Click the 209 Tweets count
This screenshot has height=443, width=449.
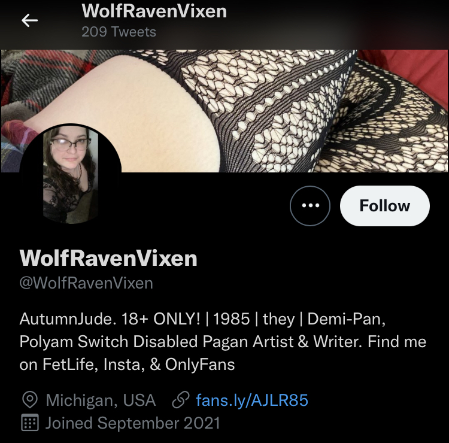pyautogui.click(x=119, y=32)
